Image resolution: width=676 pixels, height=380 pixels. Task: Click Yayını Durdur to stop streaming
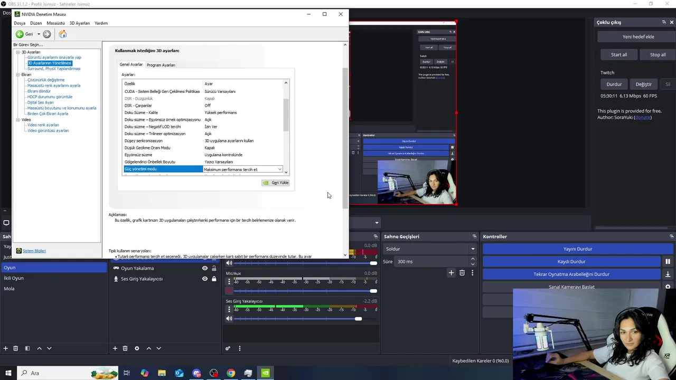pyautogui.click(x=578, y=249)
